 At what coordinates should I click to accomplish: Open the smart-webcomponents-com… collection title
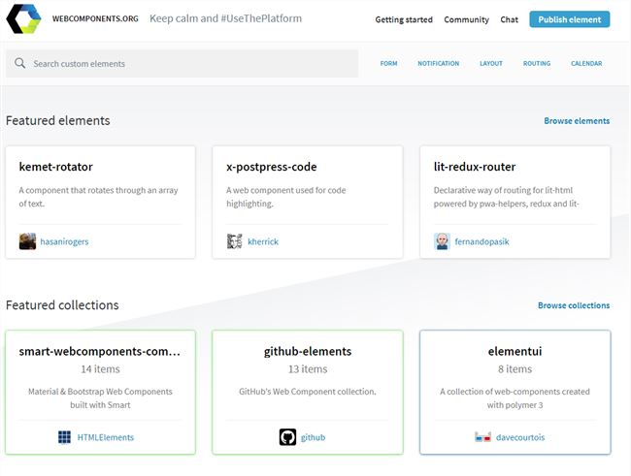point(100,351)
